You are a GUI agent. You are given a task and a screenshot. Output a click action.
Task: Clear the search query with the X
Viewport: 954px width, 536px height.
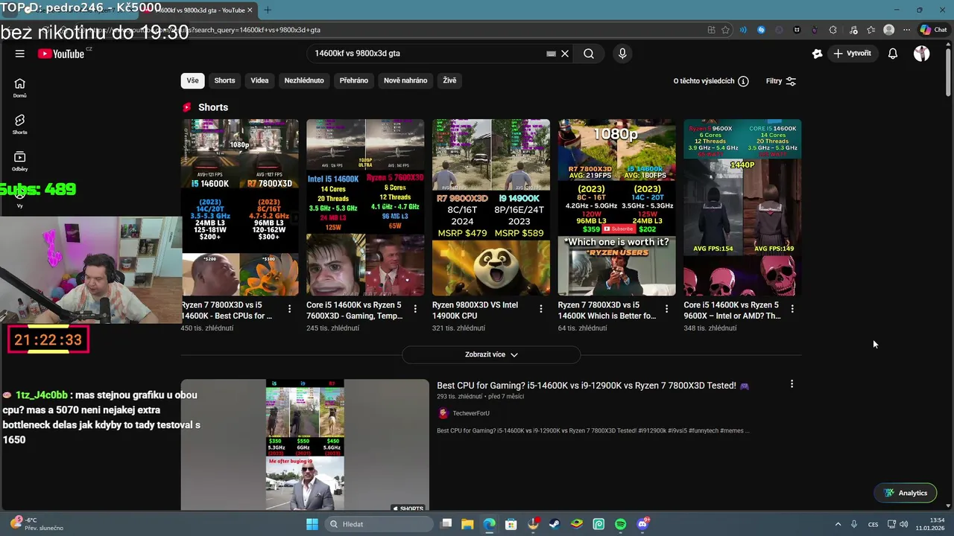coord(565,54)
